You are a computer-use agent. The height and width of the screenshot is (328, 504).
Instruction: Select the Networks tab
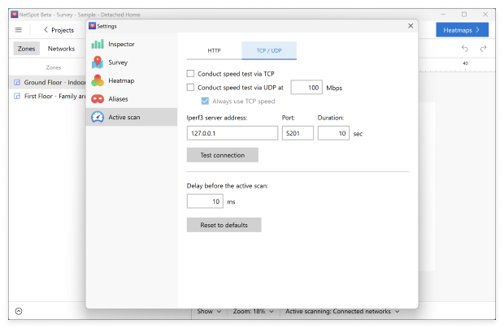tap(61, 49)
